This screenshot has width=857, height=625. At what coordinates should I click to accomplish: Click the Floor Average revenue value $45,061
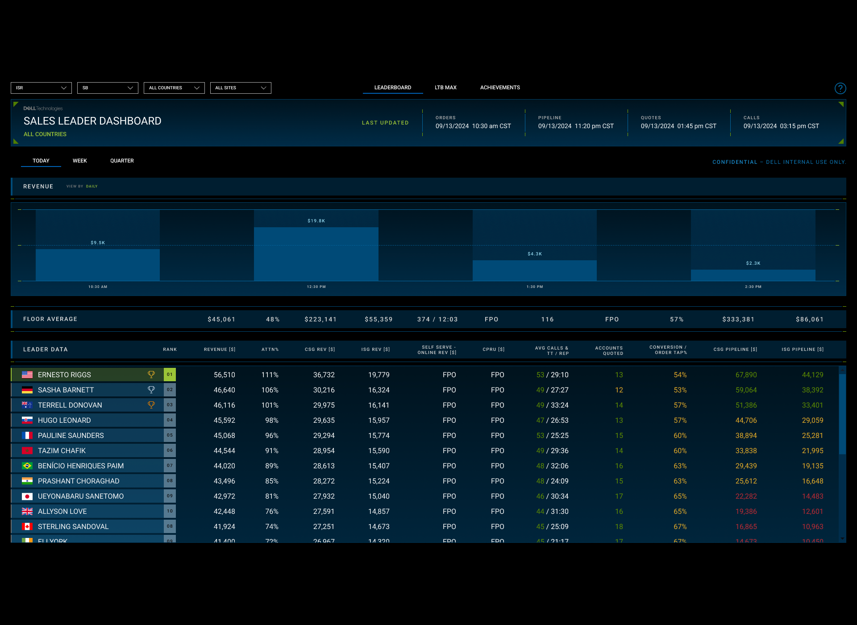tap(221, 319)
